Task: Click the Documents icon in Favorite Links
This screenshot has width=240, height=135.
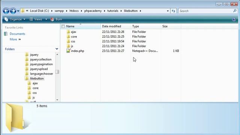Action: (6, 34)
